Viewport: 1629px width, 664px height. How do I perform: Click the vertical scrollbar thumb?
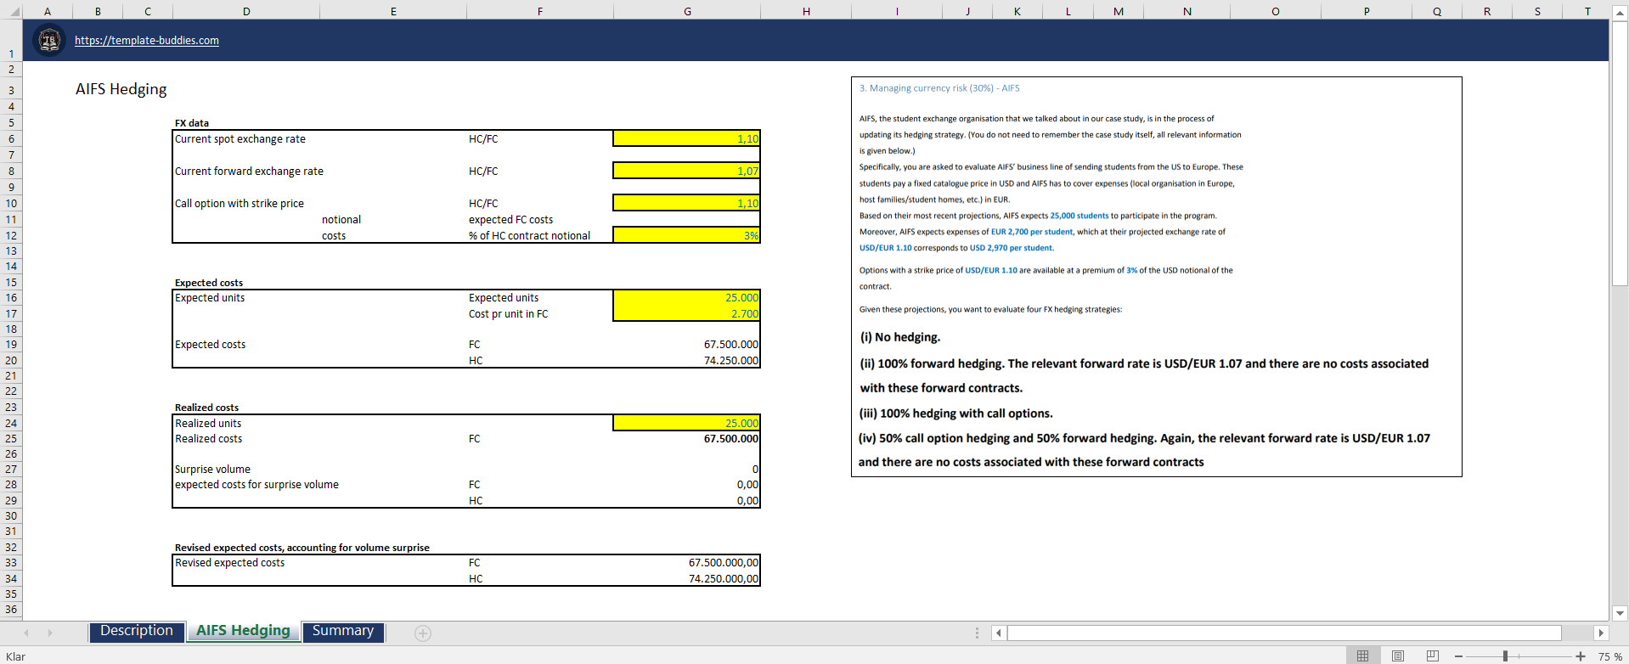tap(1620, 154)
